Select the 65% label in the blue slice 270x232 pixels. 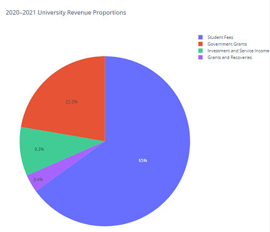click(143, 161)
